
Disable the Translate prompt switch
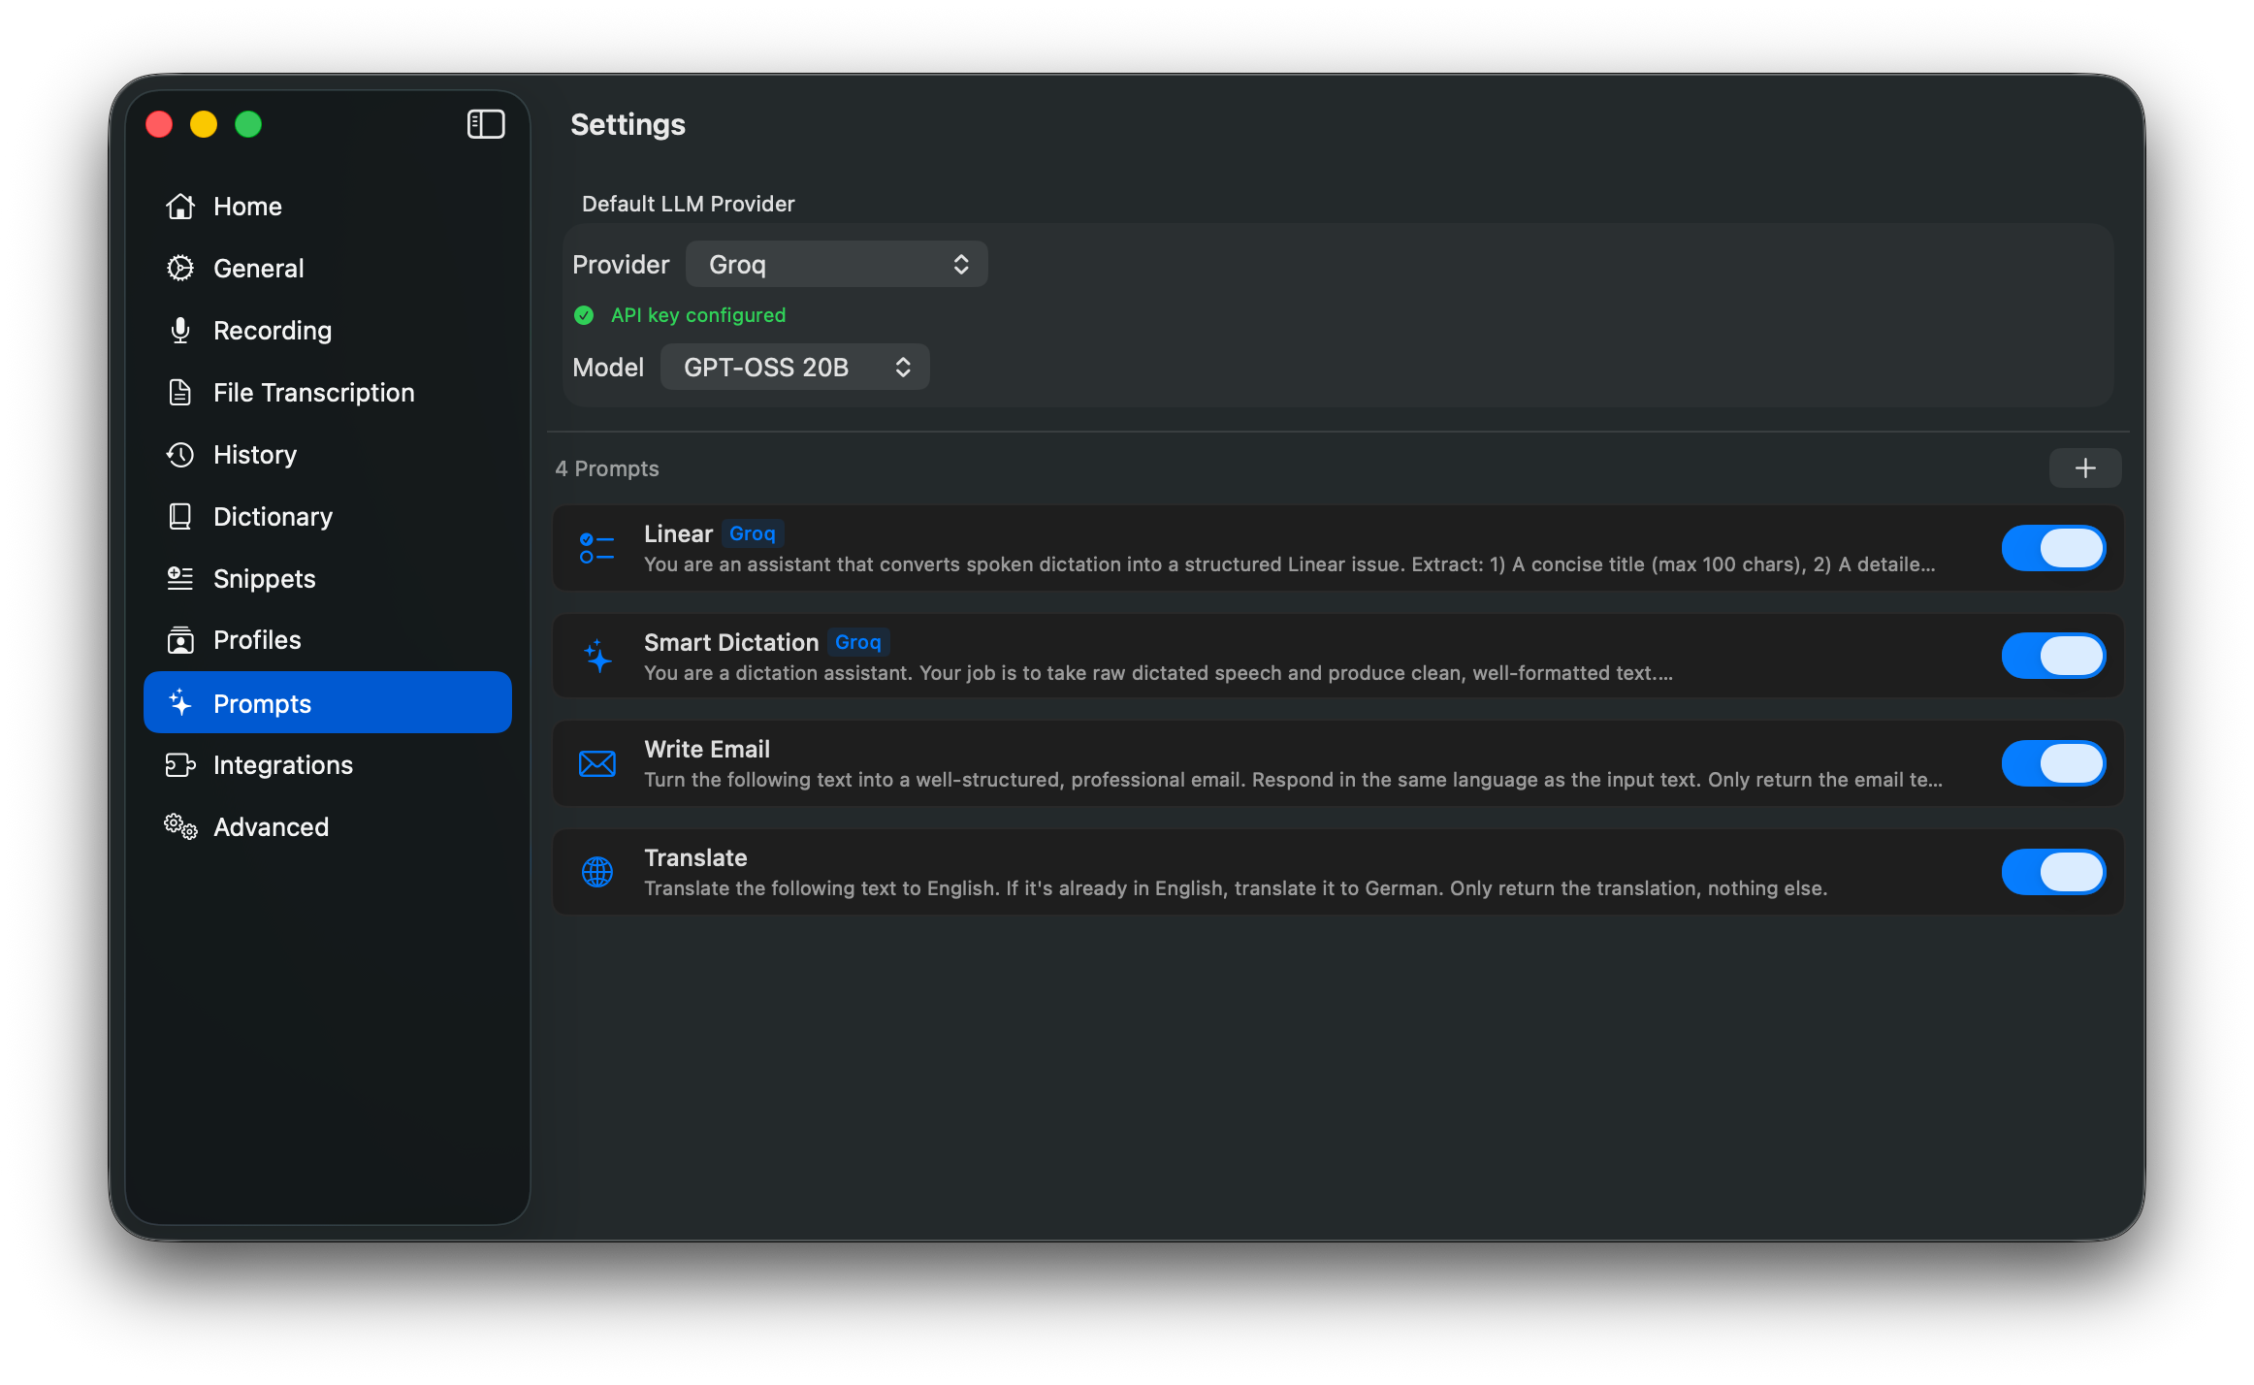(2052, 872)
